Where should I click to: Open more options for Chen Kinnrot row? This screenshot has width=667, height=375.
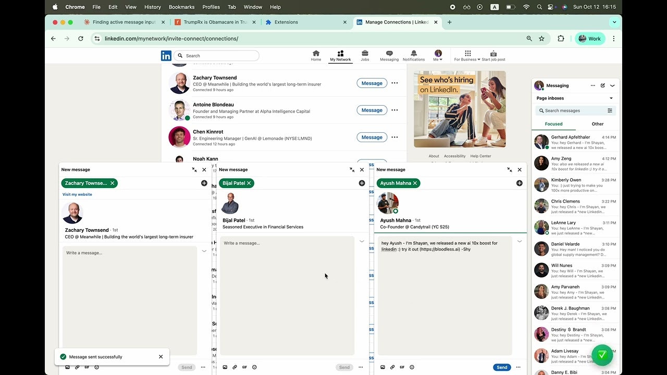point(394,137)
